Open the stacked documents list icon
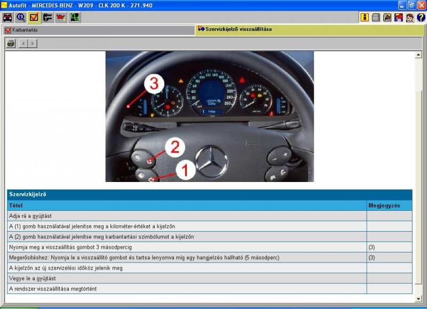This screenshot has height=309, width=427. [376, 18]
